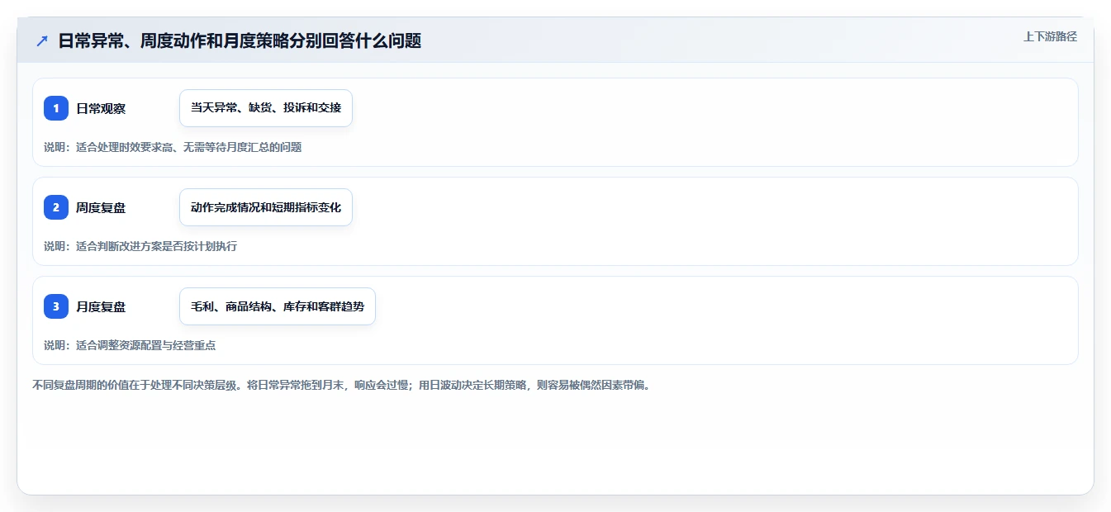Select the 周度复盘 step title
This screenshot has height=512, width=1111.
click(x=101, y=207)
